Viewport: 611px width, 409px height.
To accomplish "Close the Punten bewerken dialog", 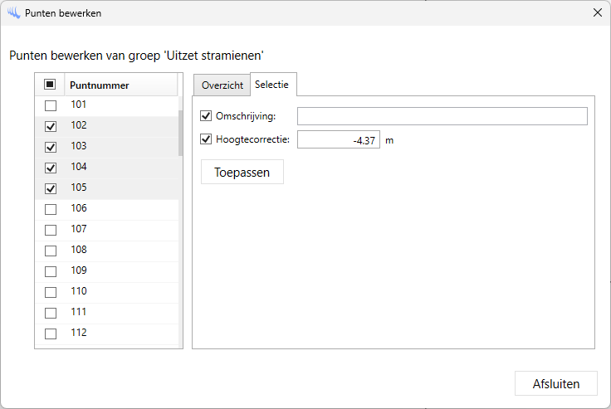I will coord(597,13).
